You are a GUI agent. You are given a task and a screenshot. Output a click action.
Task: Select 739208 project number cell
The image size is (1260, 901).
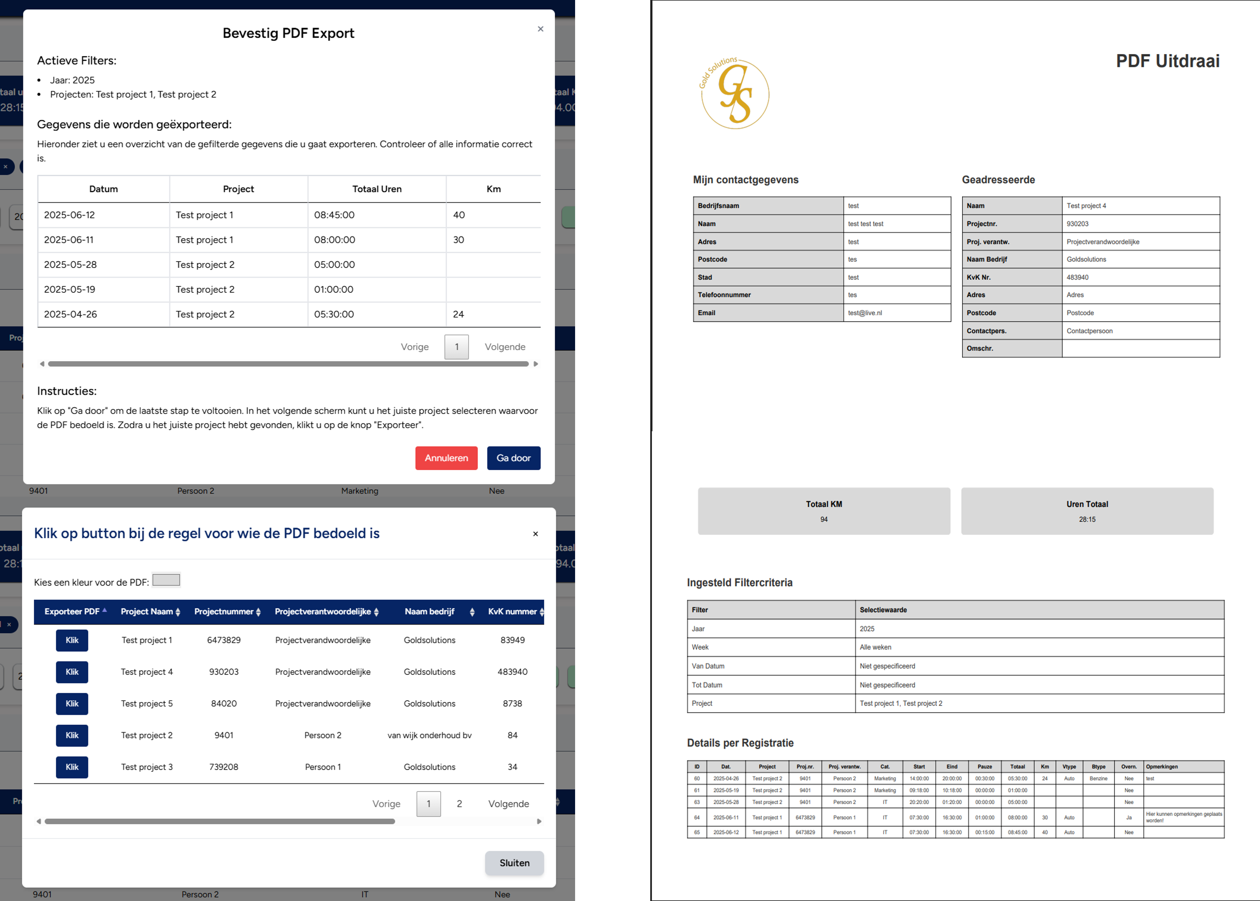click(x=223, y=767)
